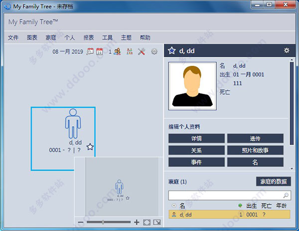This screenshot has width=299, height=231.
Task: Click the person icon in the d, dd list row
Action: coord(174,215)
